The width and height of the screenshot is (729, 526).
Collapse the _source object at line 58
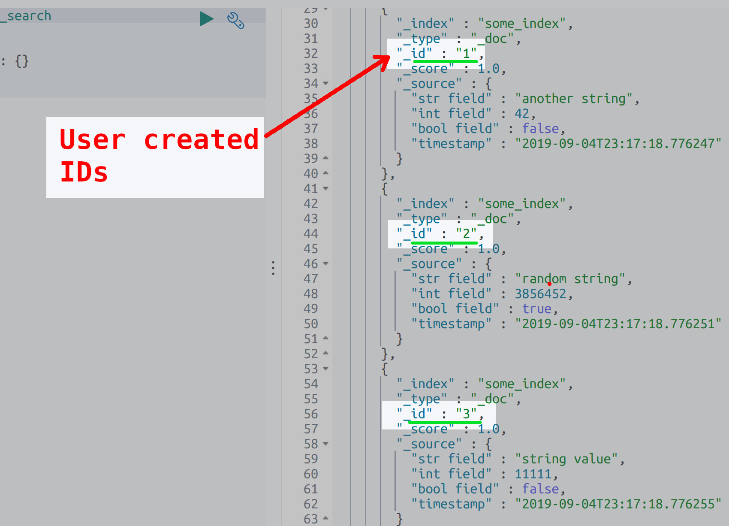click(x=325, y=444)
